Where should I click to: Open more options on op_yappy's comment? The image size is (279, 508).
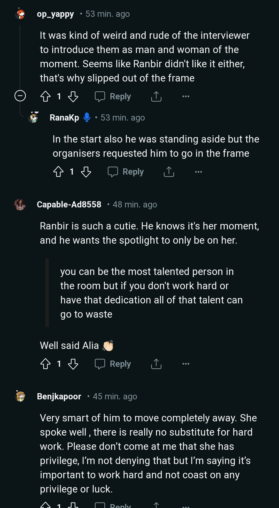tap(186, 96)
